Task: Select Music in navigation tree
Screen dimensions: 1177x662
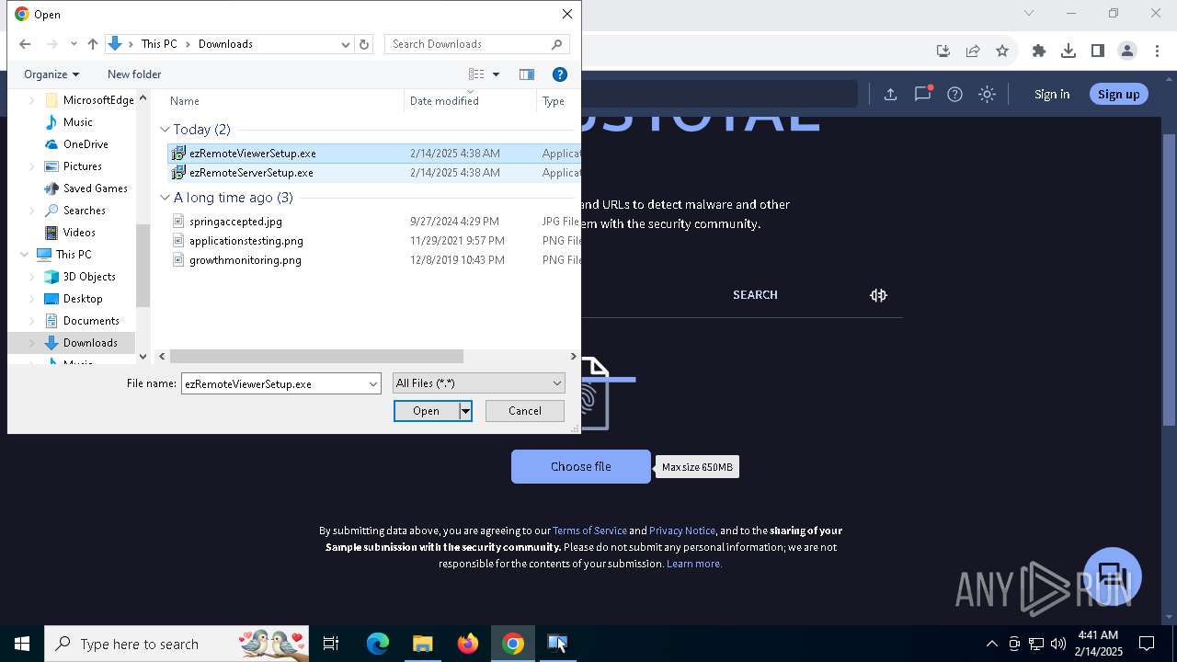Action: pos(77,122)
